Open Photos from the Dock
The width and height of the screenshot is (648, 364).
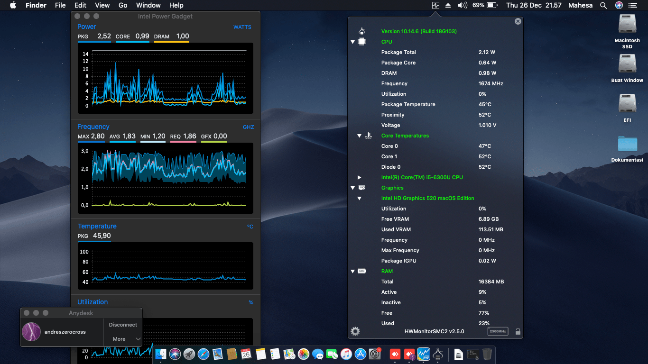(304, 354)
